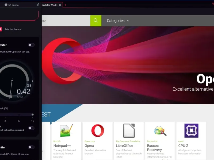The width and height of the screenshot is (214, 160).
Task: Click the 16 mark under the memory slider
Action: 32,121
